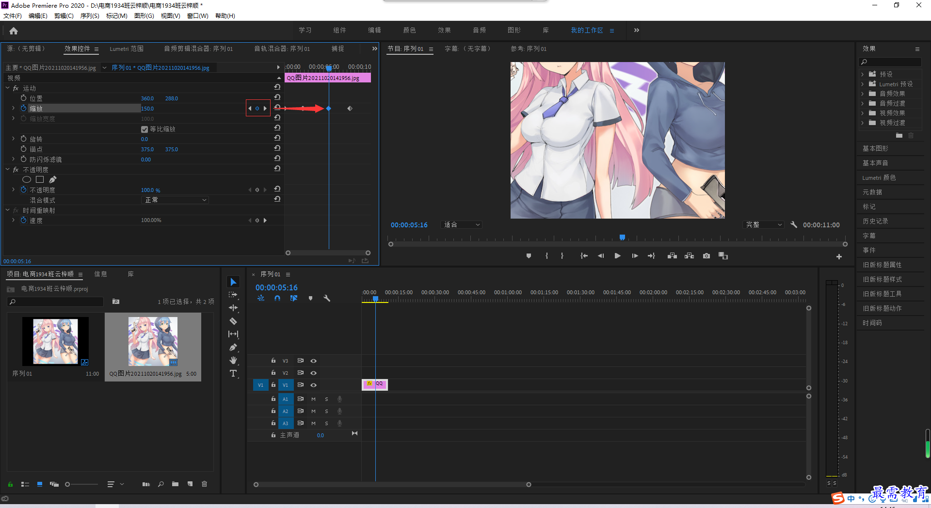Open the 剪辑(C) menu
931x508 pixels.
pyautogui.click(x=64, y=16)
